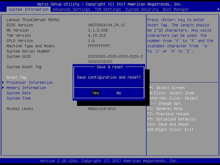220x165 pixels.
Task: Click the BIOS Version row
Action: click(x=20, y=25)
